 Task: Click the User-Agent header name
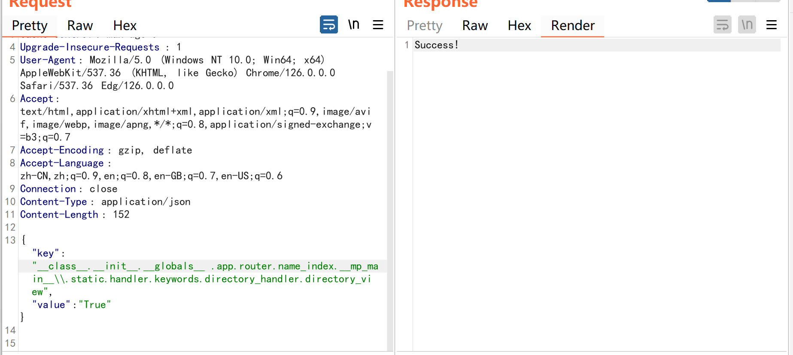pos(48,60)
